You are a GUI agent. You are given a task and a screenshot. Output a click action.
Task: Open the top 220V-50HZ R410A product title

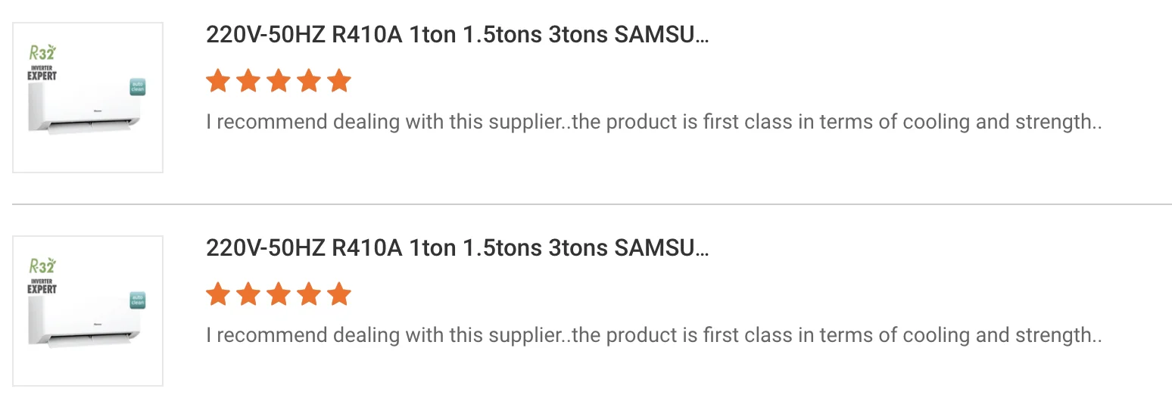point(457,36)
